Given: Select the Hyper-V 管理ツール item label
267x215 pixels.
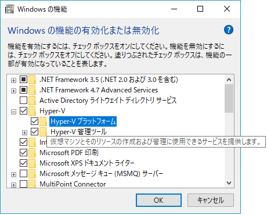Looking at the screenshot, I should (78, 132).
